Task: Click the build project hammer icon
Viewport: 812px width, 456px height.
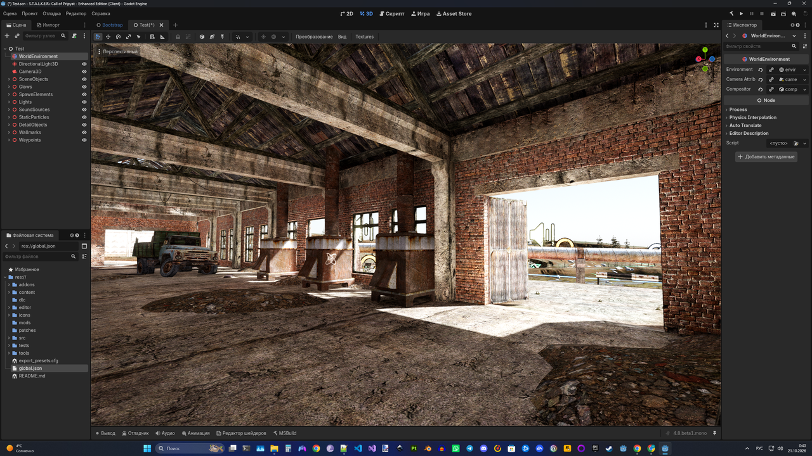Action: coord(731,13)
